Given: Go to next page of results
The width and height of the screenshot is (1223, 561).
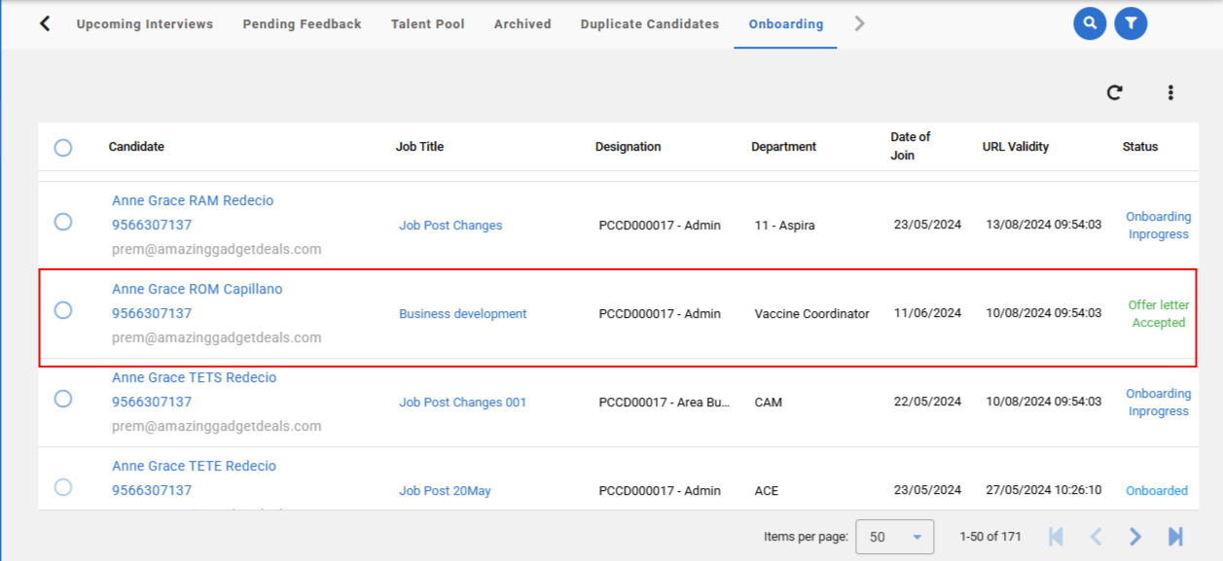Looking at the screenshot, I should (x=1135, y=537).
